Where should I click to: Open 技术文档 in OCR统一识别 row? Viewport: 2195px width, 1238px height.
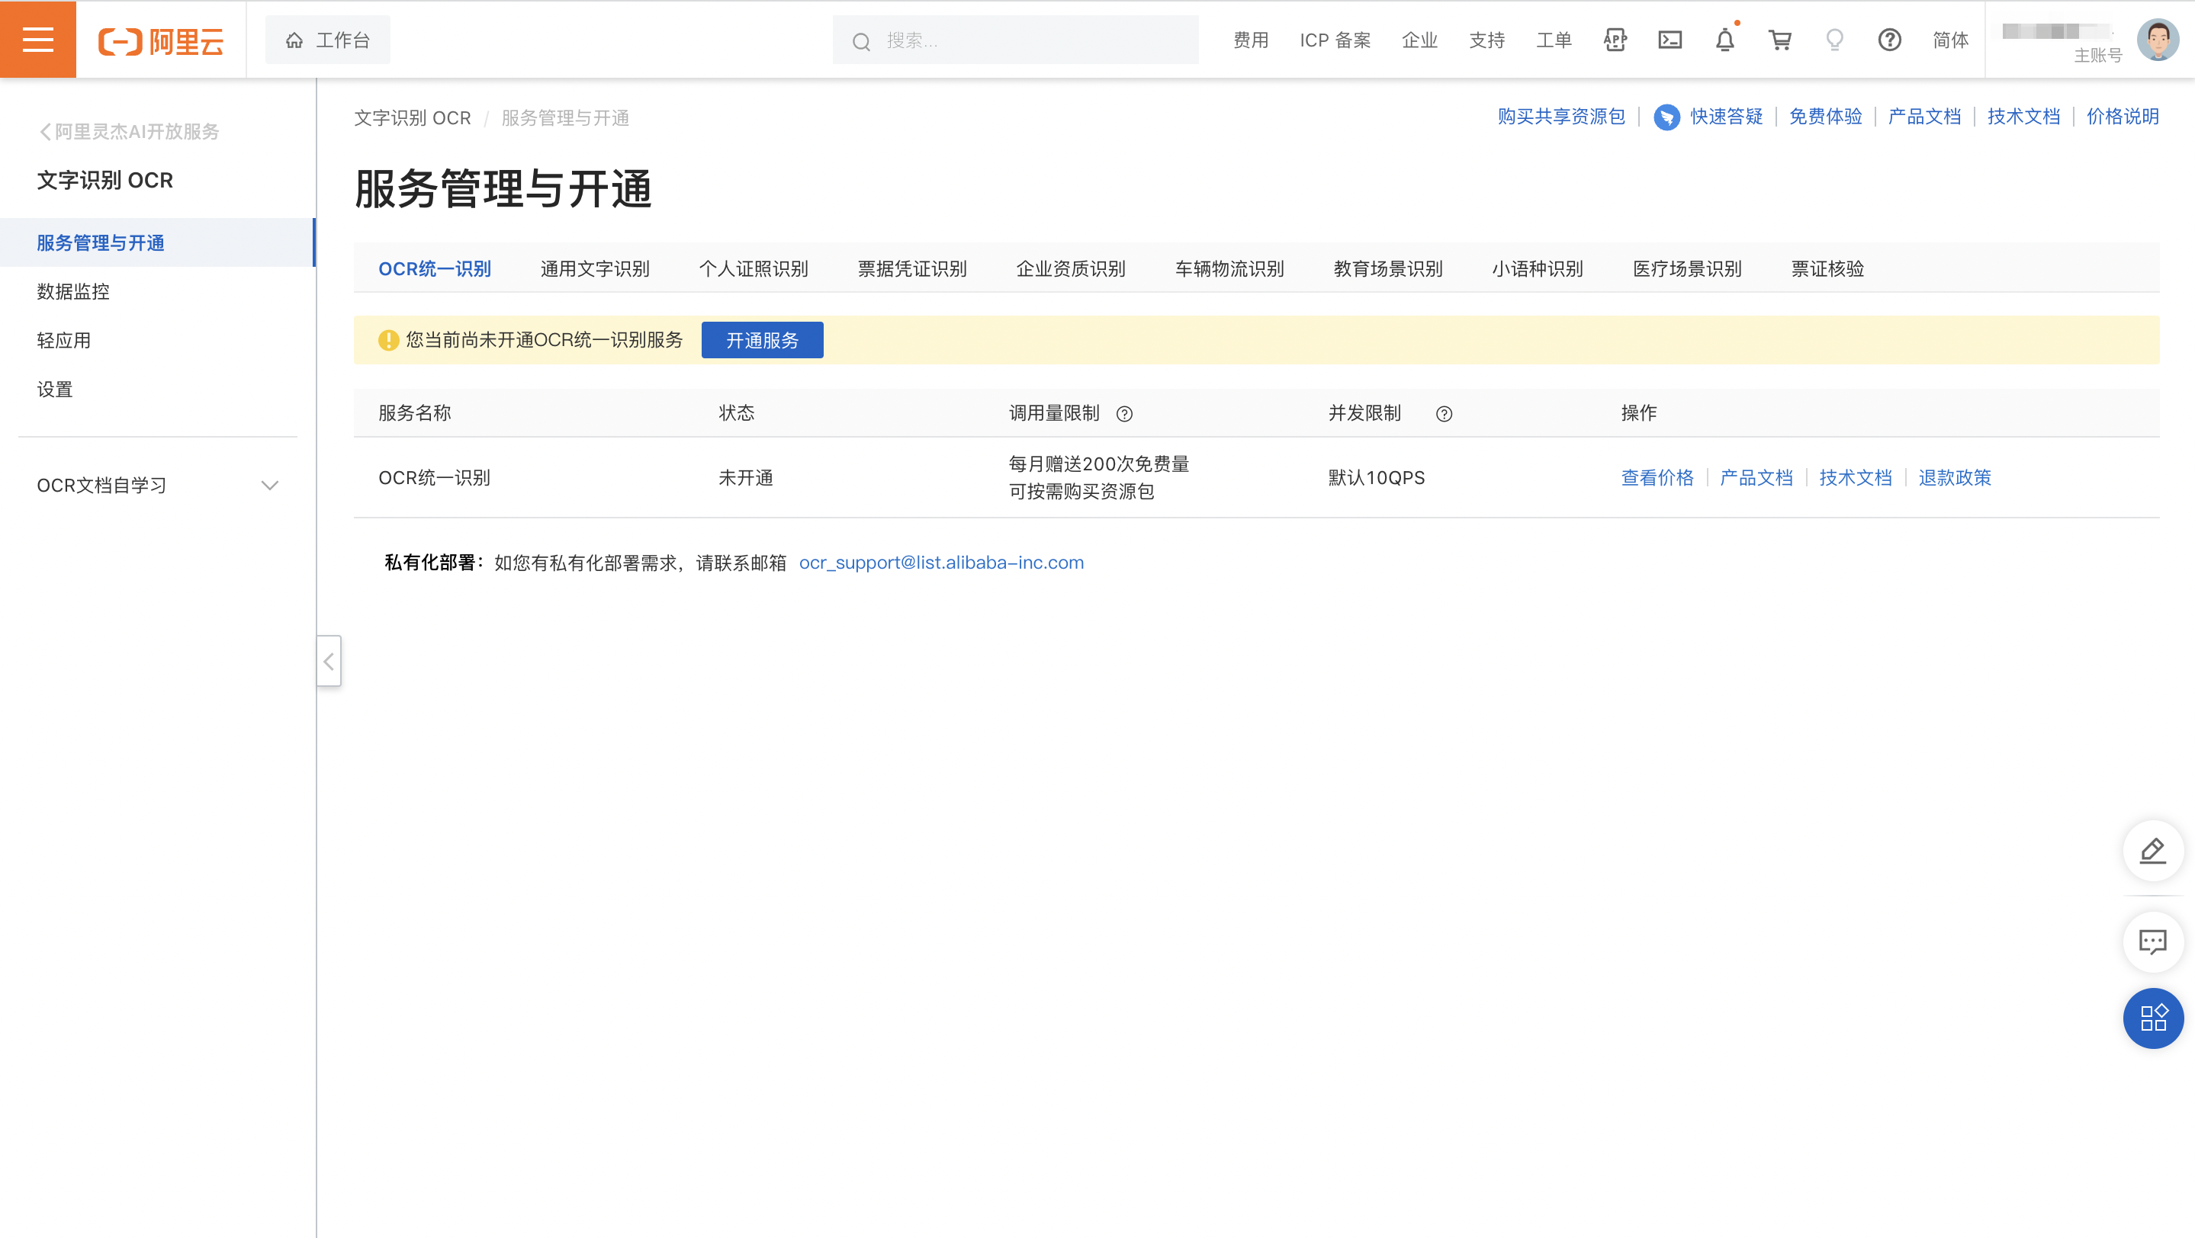pyautogui.click(x=1855, y=476)
